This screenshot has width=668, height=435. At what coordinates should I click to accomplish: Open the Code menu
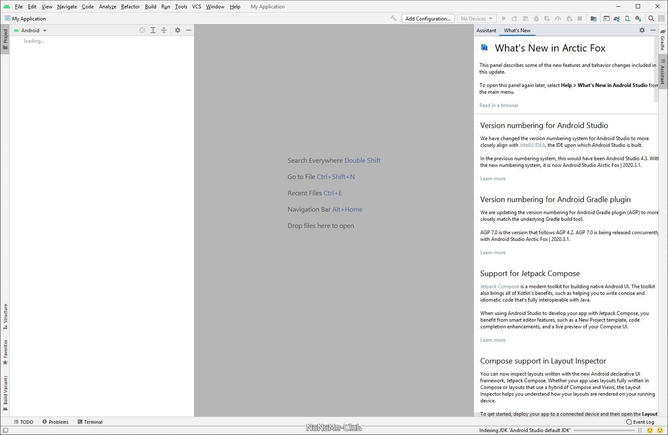(88, 7)
